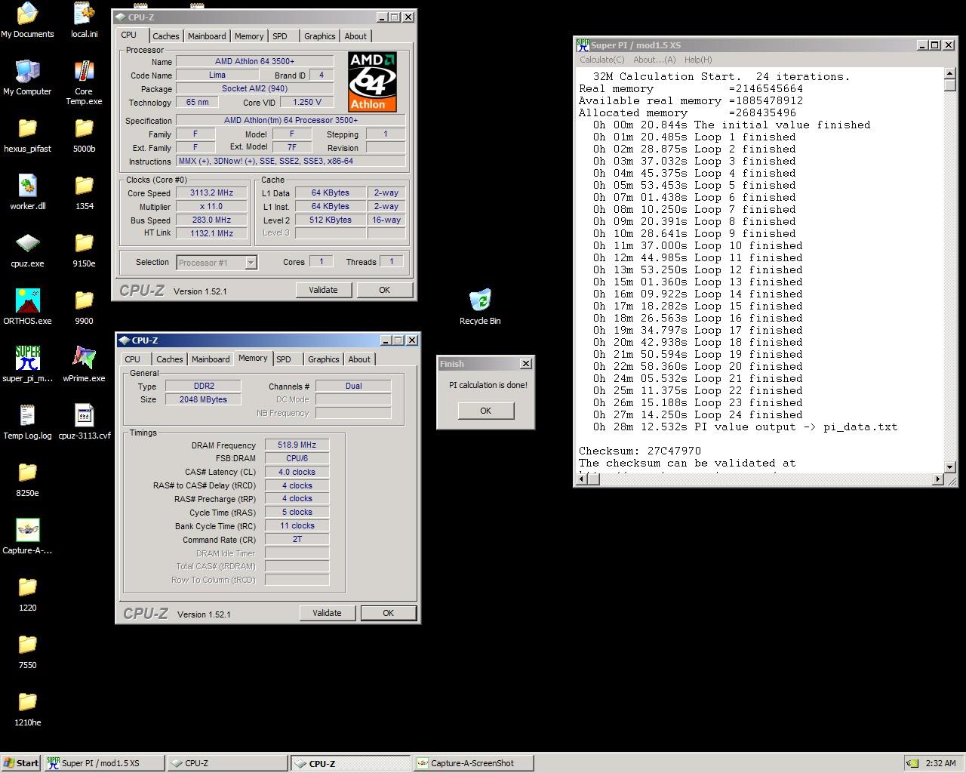Open the 1210he folder icon
Screen dimensions: 966x773
pyautogui.click(x=27, y=709)
